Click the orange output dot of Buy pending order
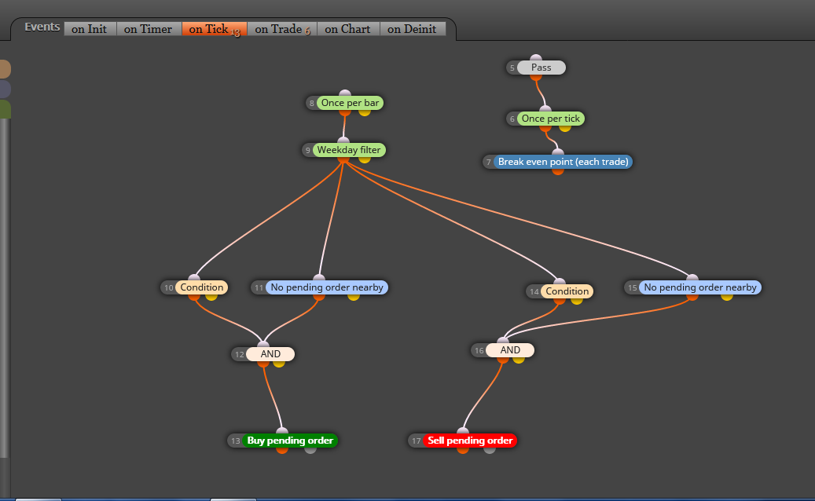 point(281,449)
